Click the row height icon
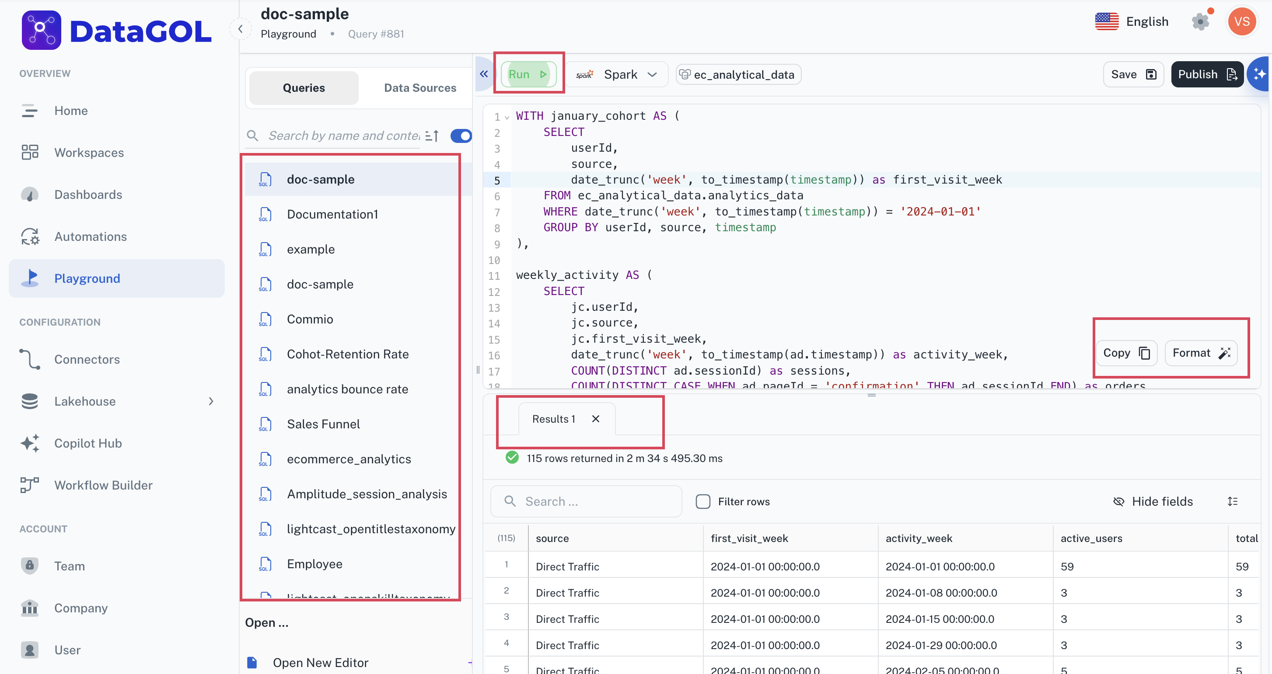This screenshot has width=1272, height=674. [1232, 501]
